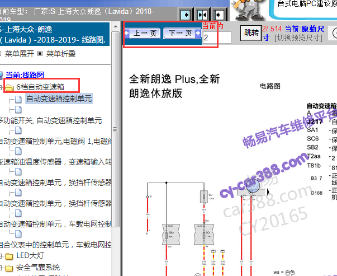The image size is (337, 276).
Task: Click 切换预览尺寸 link
Action: point(298,38)
